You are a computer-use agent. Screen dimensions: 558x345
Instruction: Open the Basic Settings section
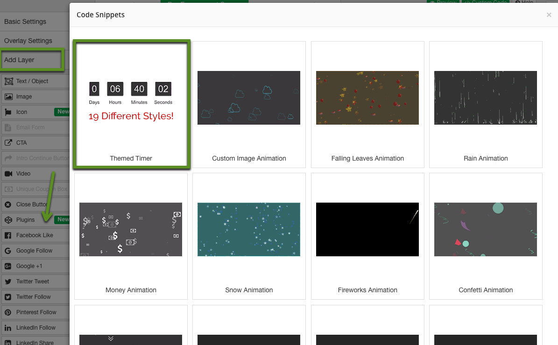[25, 21]
